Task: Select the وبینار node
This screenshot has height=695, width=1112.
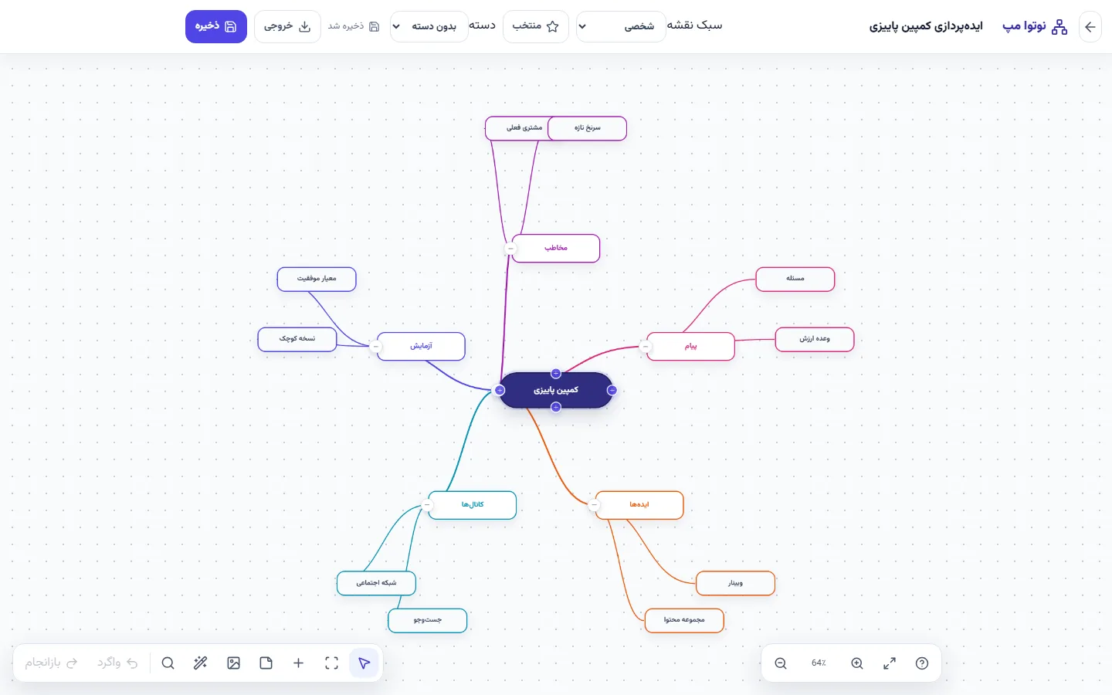Action: pos(735,584)
